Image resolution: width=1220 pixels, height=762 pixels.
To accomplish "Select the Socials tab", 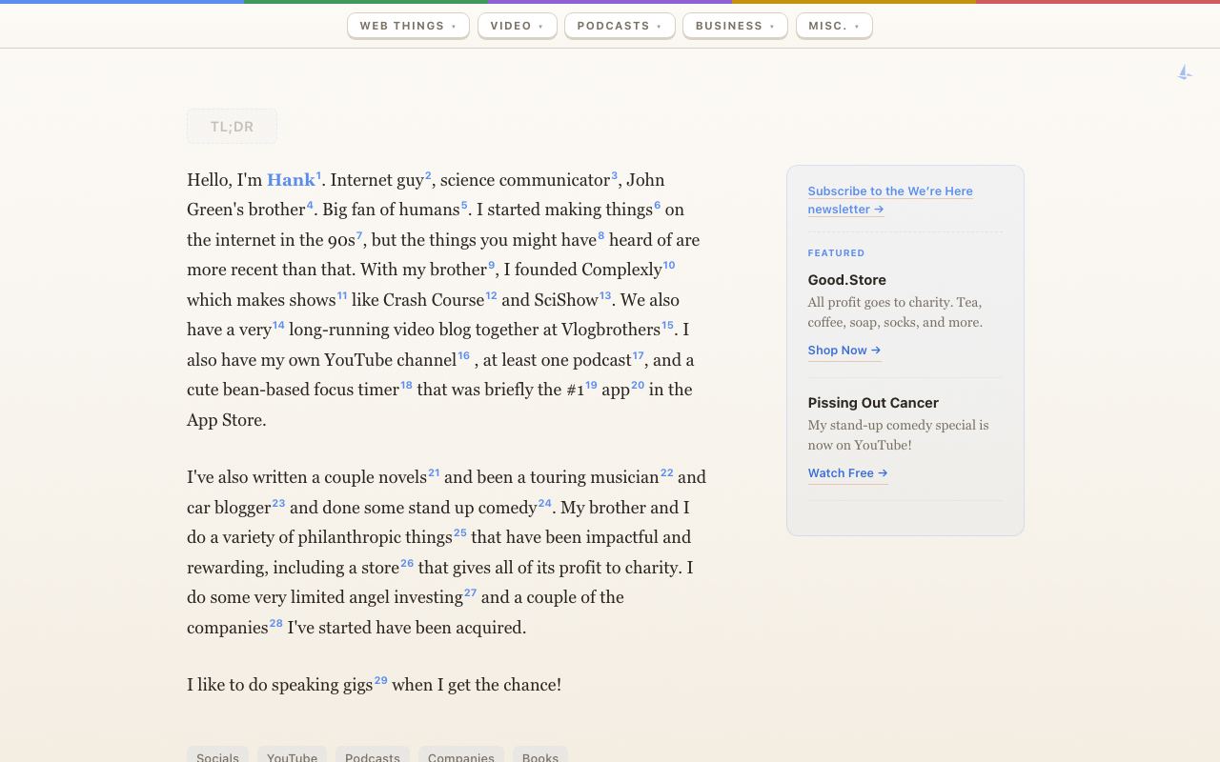I will pyautogui.click(x=217, y=756).
